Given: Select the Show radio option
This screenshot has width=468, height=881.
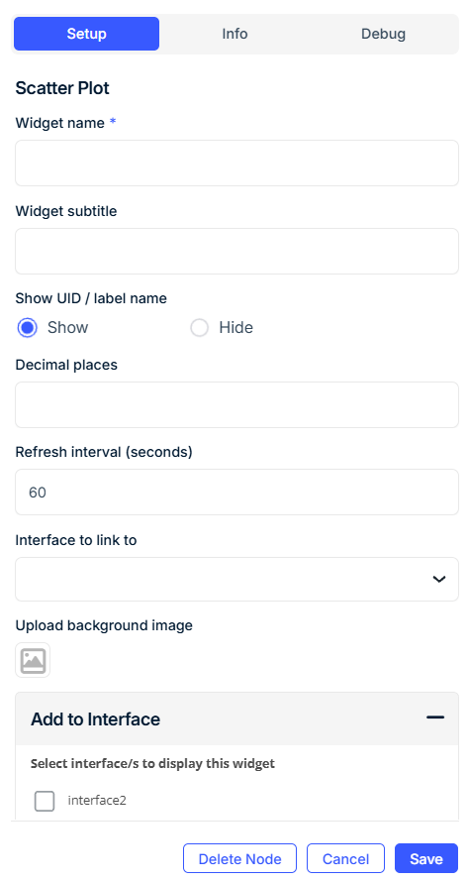Looking at the screenshot, I should coord(27,328).
